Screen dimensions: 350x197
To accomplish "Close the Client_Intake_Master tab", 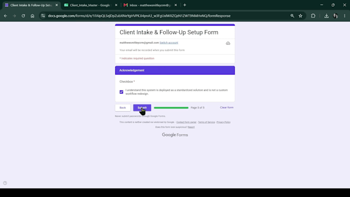I will point(116,5).
